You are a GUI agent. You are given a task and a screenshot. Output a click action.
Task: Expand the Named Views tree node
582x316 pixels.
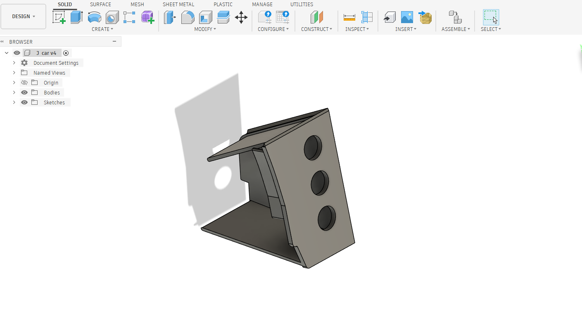tap(14, 73)
